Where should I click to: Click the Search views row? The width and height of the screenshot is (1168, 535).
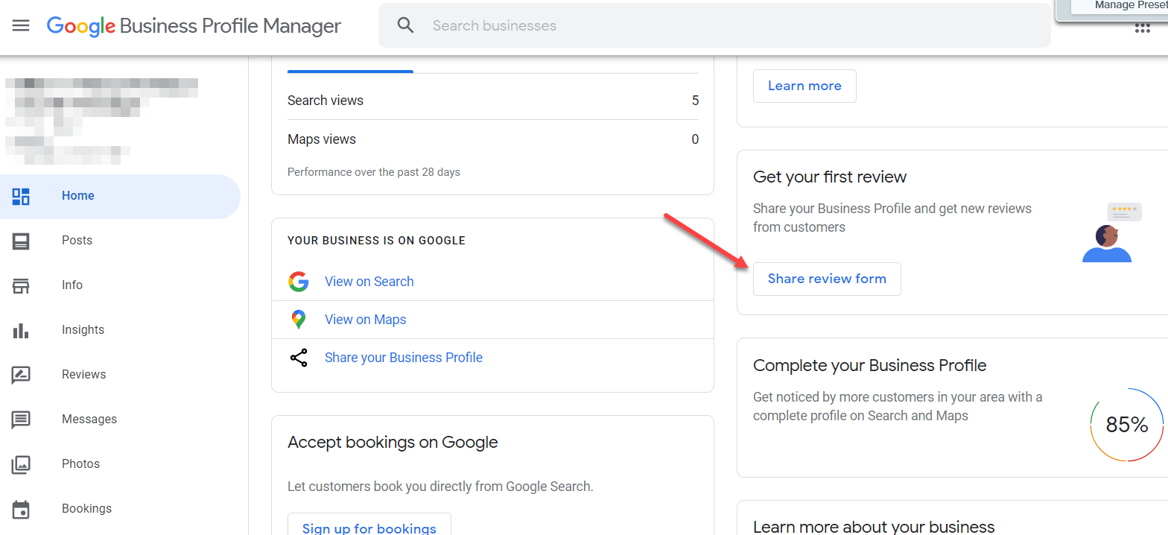pyautogui.click(x=493, y=101)
